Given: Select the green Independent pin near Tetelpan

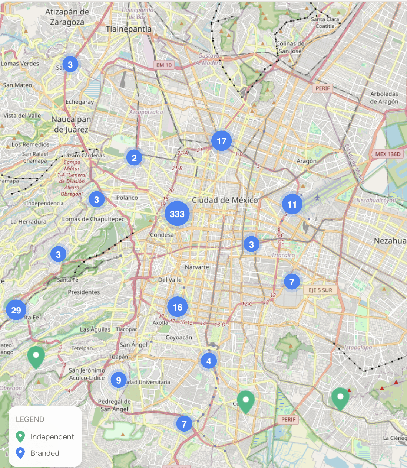Looking at the screenshot, I should pos(36,357).
